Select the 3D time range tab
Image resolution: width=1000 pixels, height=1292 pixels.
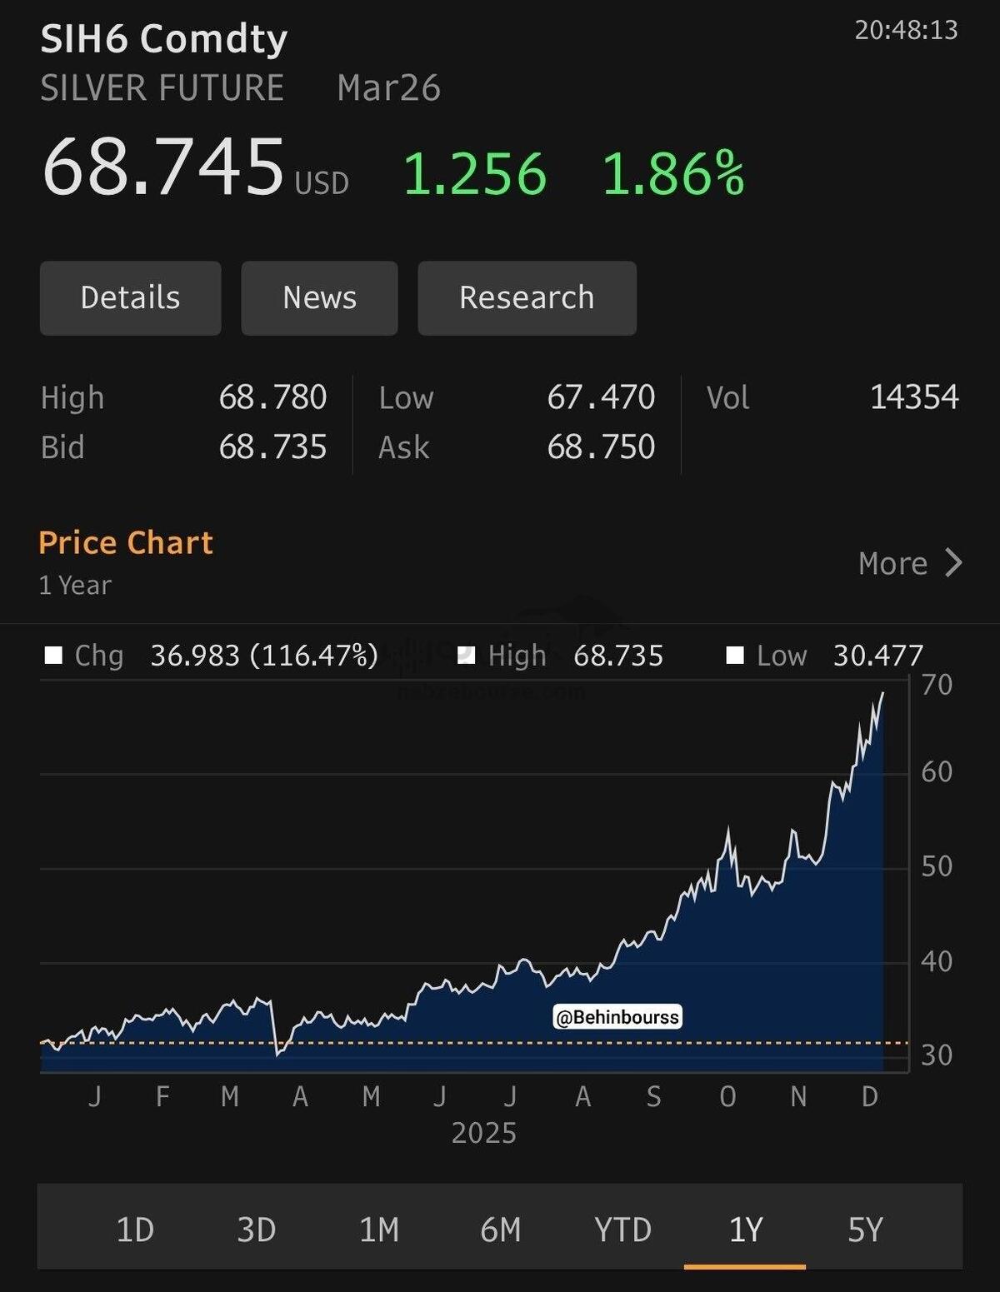pos(257,1230)
